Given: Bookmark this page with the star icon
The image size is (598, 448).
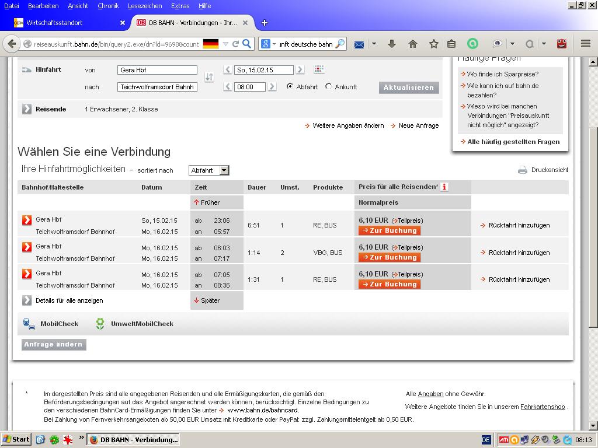Looking at the screenshot, I should [x=434, y=44].
